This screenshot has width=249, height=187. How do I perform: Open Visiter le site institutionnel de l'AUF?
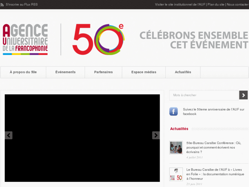(180, 4)
